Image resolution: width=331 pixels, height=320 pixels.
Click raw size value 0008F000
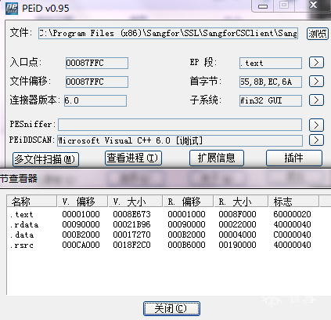237,214
